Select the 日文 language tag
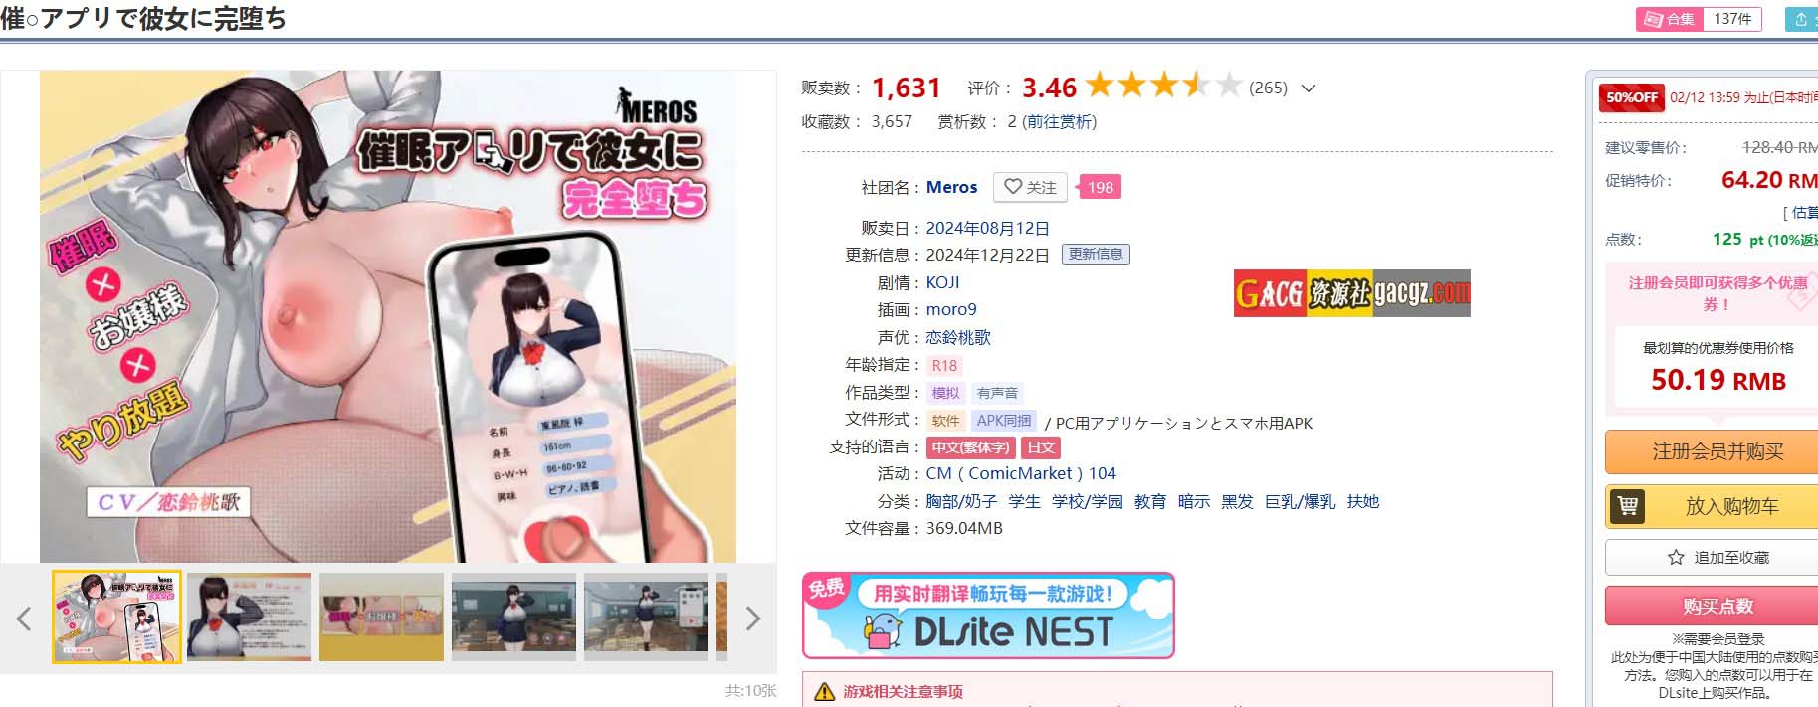 [x=1041, y=447]
